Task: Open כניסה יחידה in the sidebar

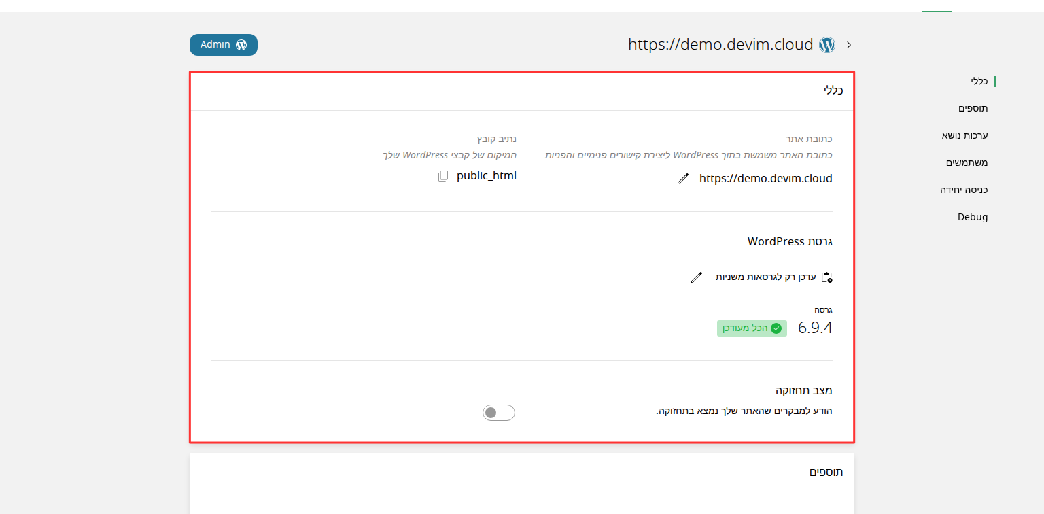Action: [964, 190]
